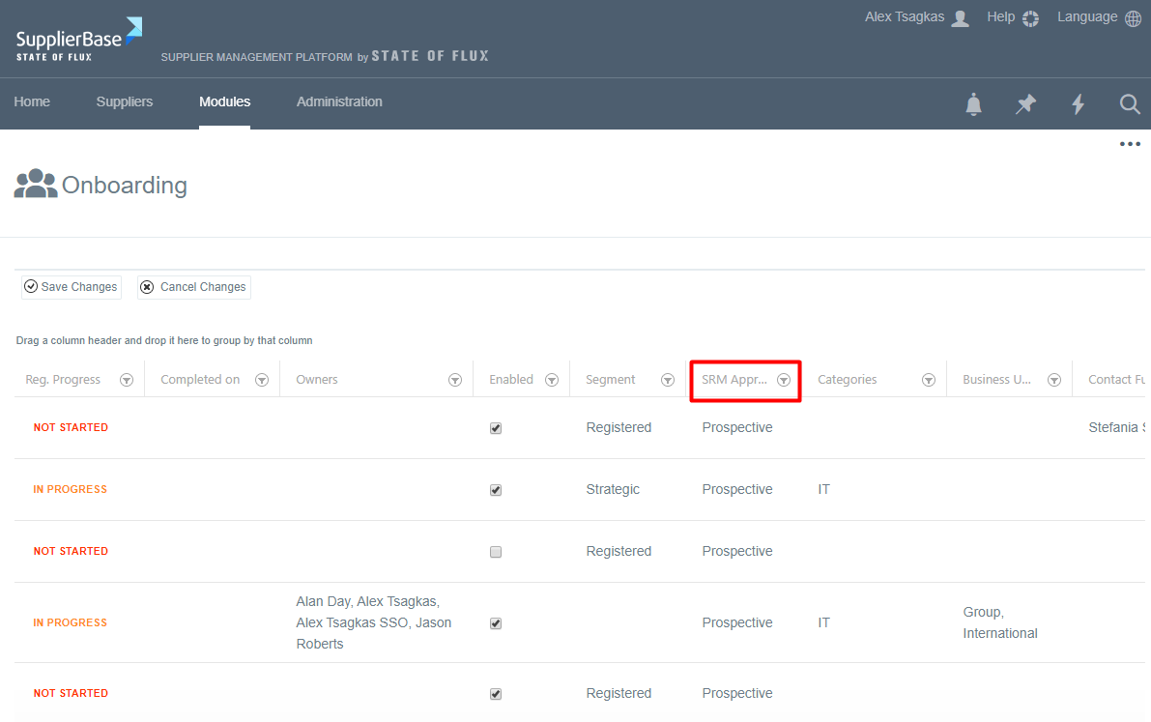Open filter for SRM Approach column
The width and height of the screenshot is (1151, 722).
784,380
